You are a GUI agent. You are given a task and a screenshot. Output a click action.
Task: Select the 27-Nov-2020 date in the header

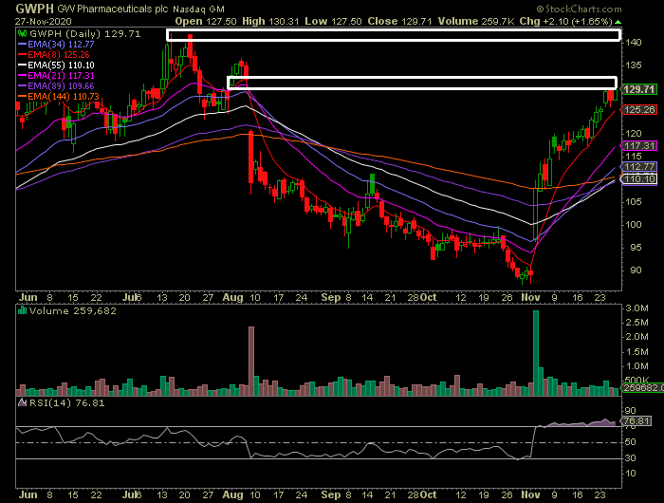tap(44, 21)
